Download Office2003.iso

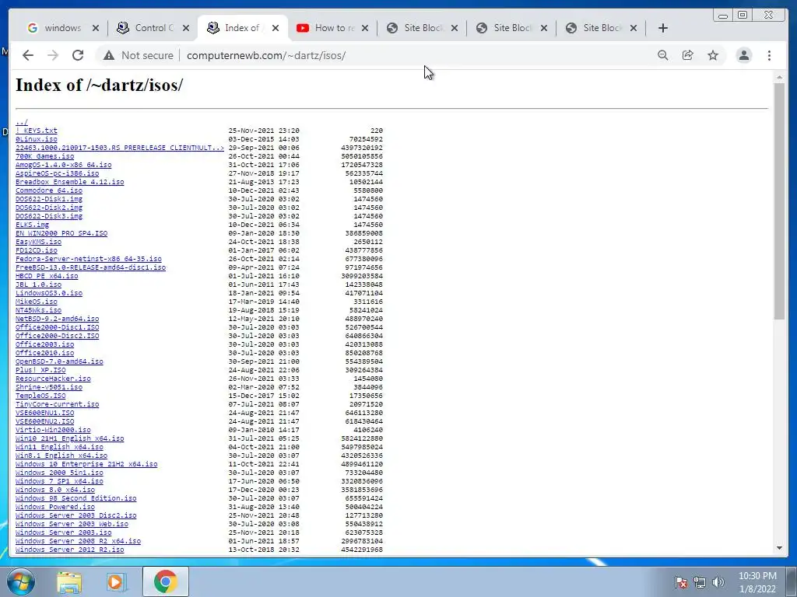click(x=44, y=344)
